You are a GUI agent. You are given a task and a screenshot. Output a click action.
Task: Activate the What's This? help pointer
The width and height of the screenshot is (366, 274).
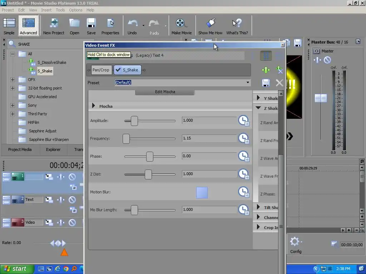(x=237, y=26)
